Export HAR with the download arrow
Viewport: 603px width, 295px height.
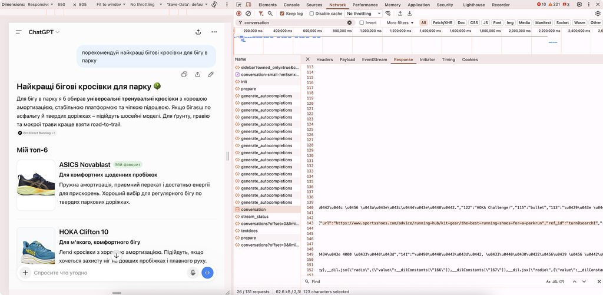(410, 14)
